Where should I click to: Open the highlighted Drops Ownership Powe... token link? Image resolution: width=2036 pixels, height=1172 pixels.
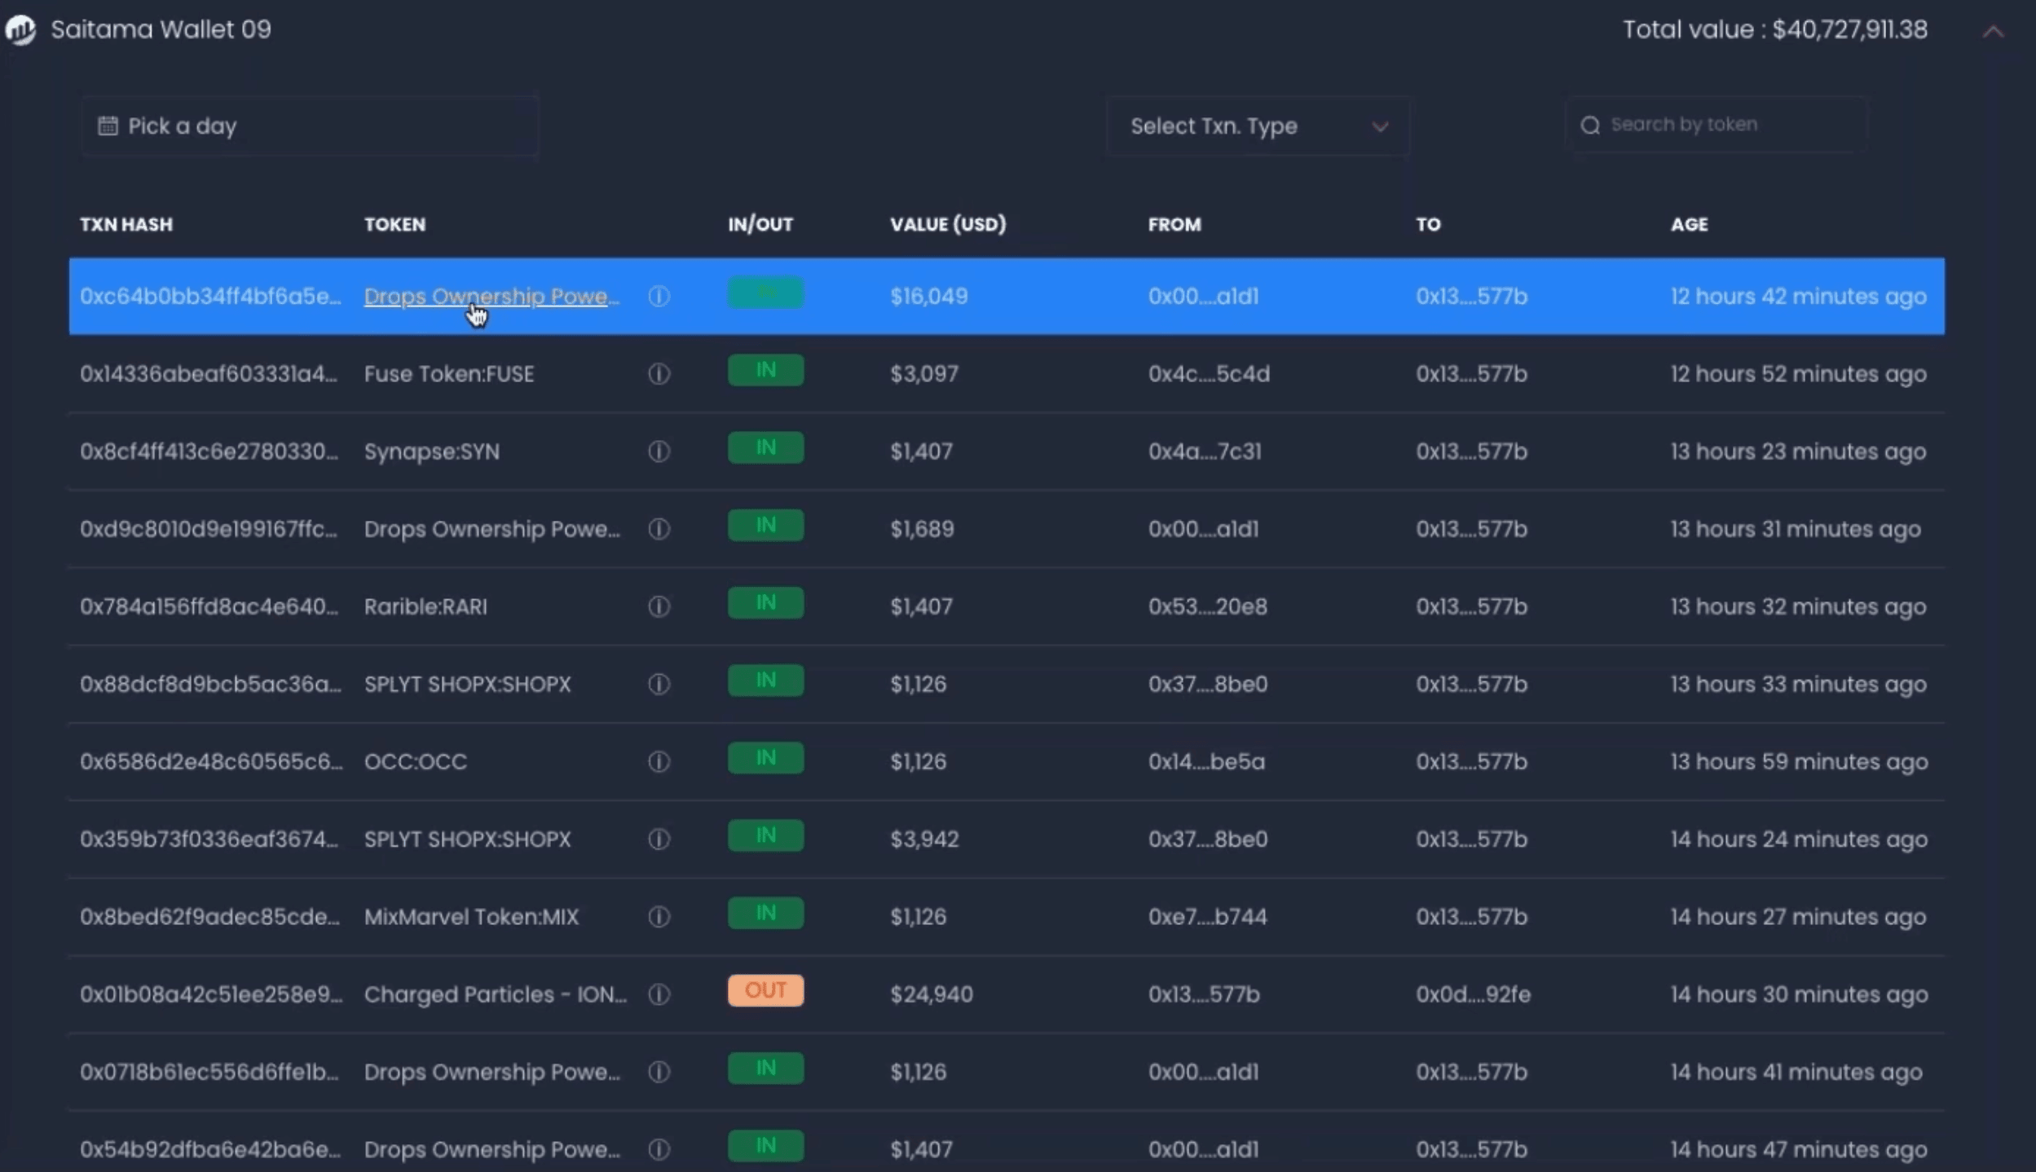pyautogui.click(x=491, y=297)
